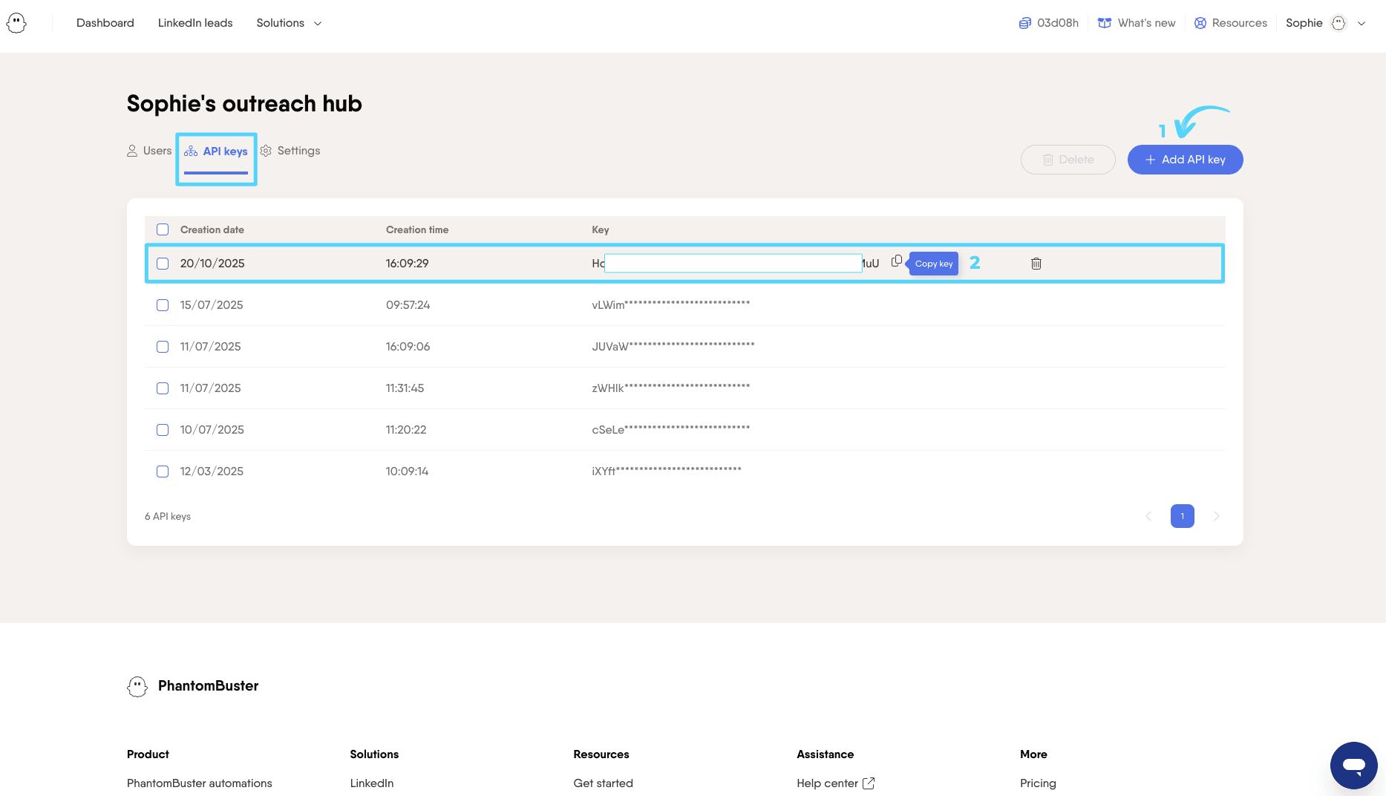The height and width of the screenshot is (796, 1386).
Task: Click the 10:09:14 creation time cell
Action: click(407, 471)
